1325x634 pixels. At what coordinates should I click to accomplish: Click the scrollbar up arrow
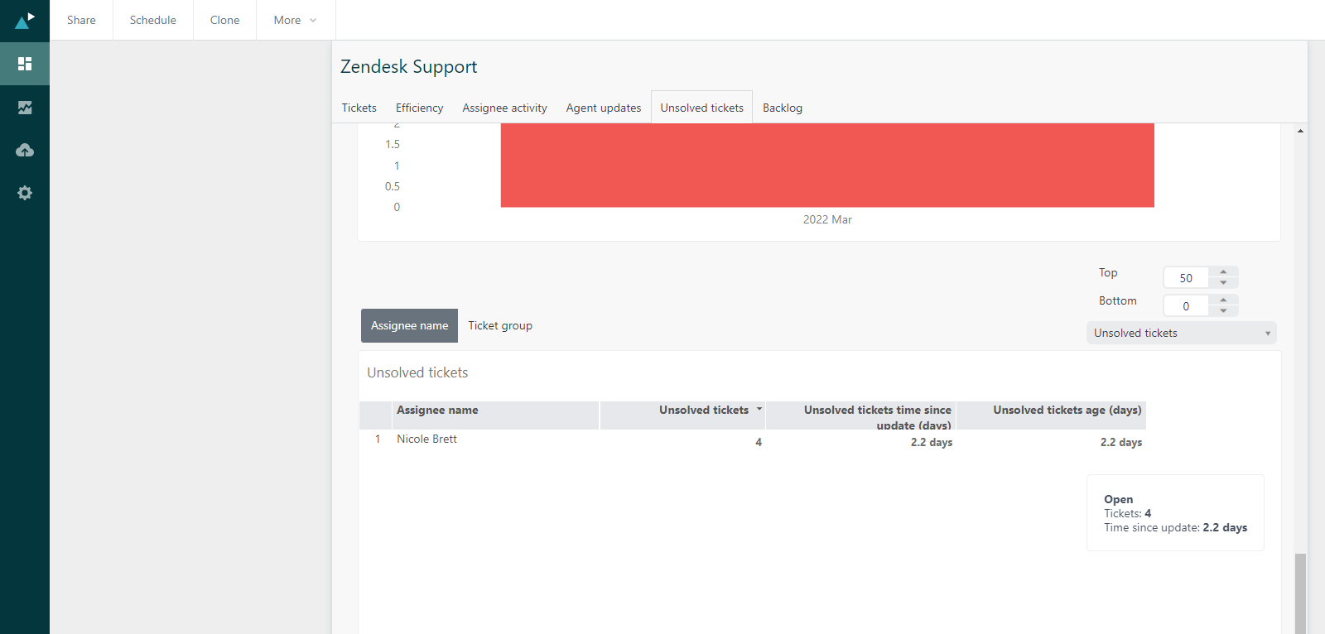tap(1301, 131)
